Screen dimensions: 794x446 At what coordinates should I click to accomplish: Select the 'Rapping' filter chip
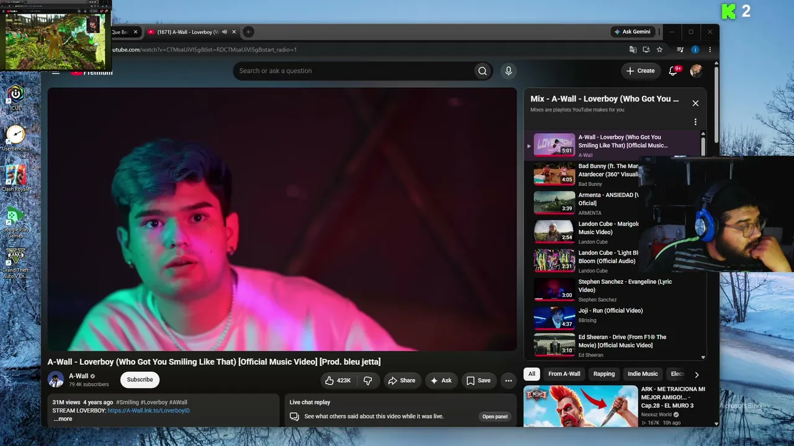pos(604,374)
